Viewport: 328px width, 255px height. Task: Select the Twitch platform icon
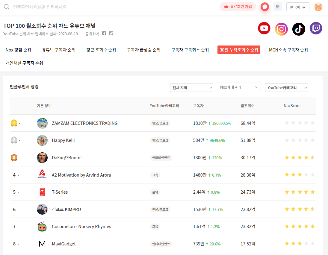pos(316,28)
